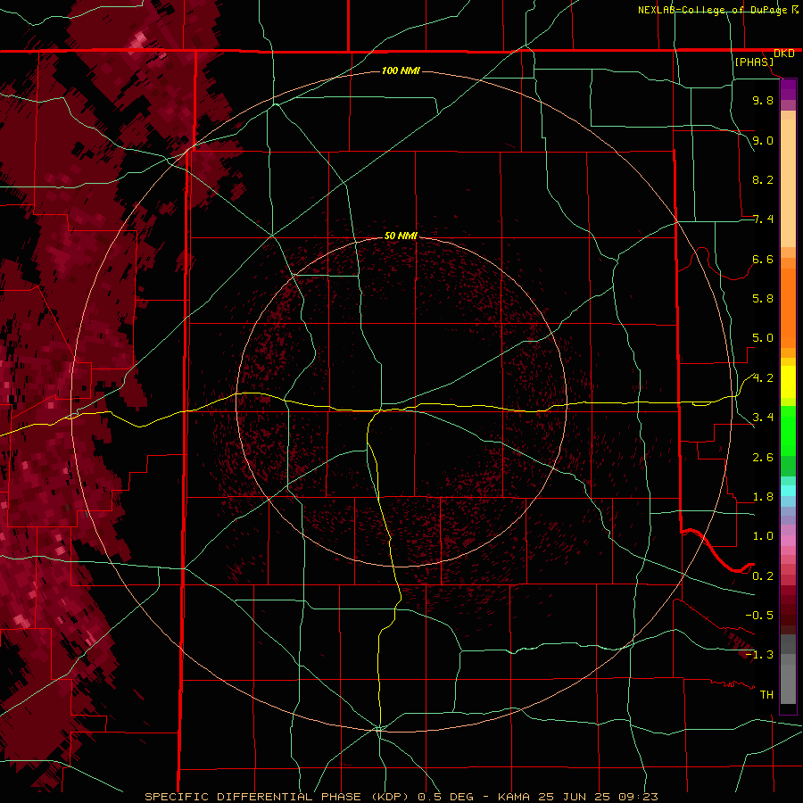Click the [PHAS] legend heading
803x803 pixels.
[x=754, y=62]
